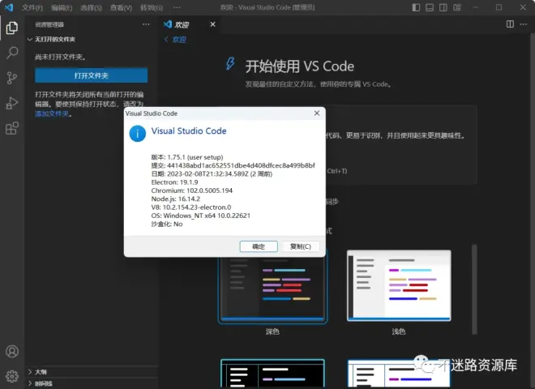This screenshot has width=535, height=389.
Task: Open the Run and Debug view
Action: pyautogui.click(x=12, y=103)
